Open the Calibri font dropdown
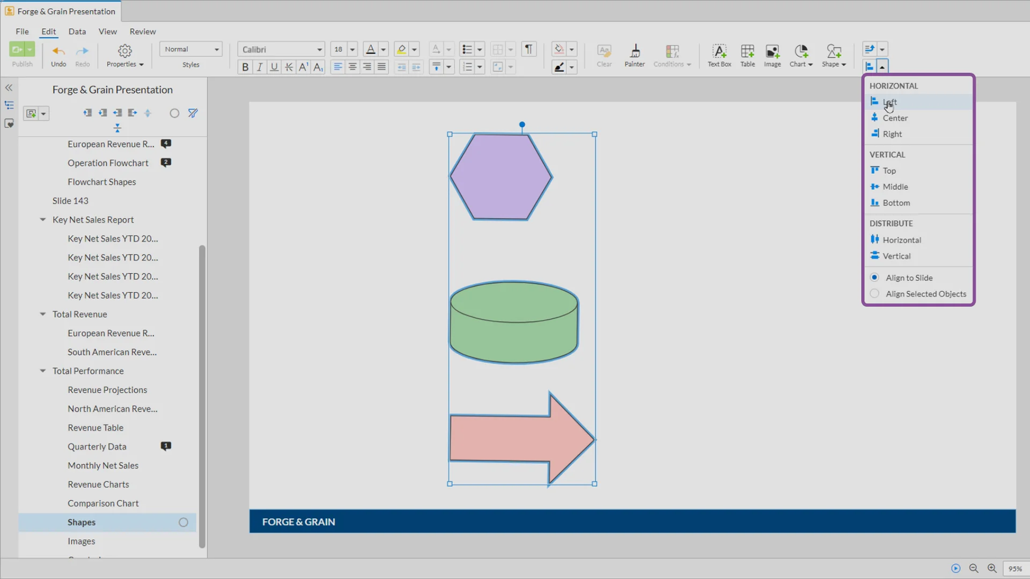 point(319,49)
